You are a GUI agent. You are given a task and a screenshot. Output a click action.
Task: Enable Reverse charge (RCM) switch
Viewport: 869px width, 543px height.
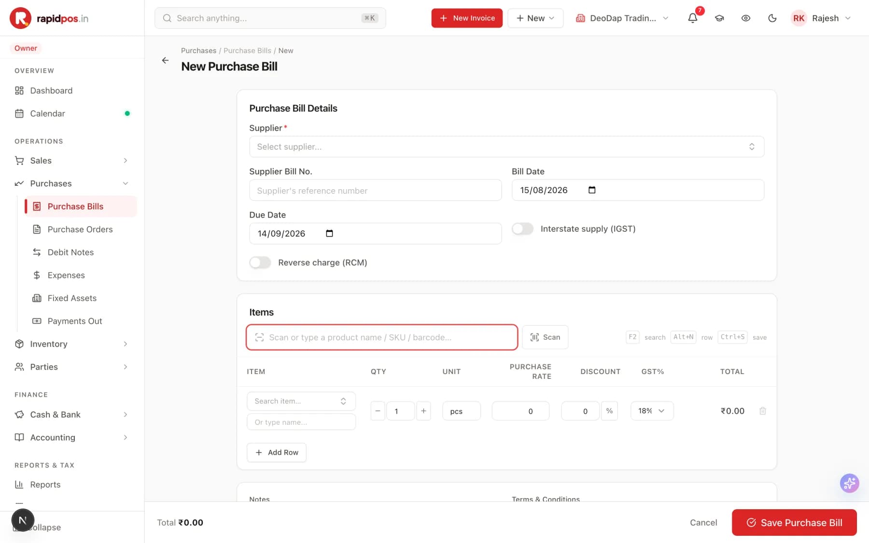click(260, 263)
